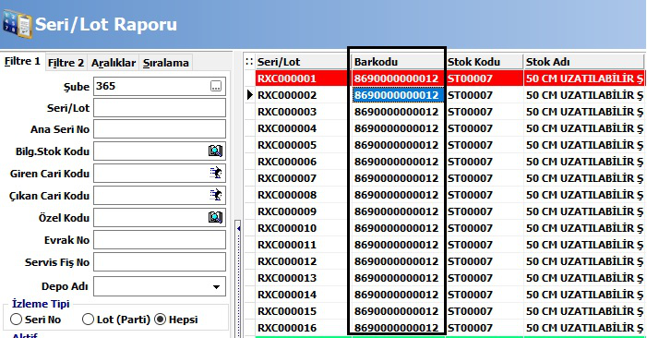The width and height of the screenshot is (647, 338).
Task: Select row RXC000015
Action: (x=445, y=311)
